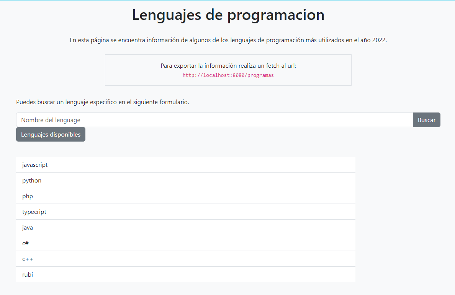Select the middle row showing java
Viewport: 455px width, 295px height.
pyautogui.click(x=186, y=227)
